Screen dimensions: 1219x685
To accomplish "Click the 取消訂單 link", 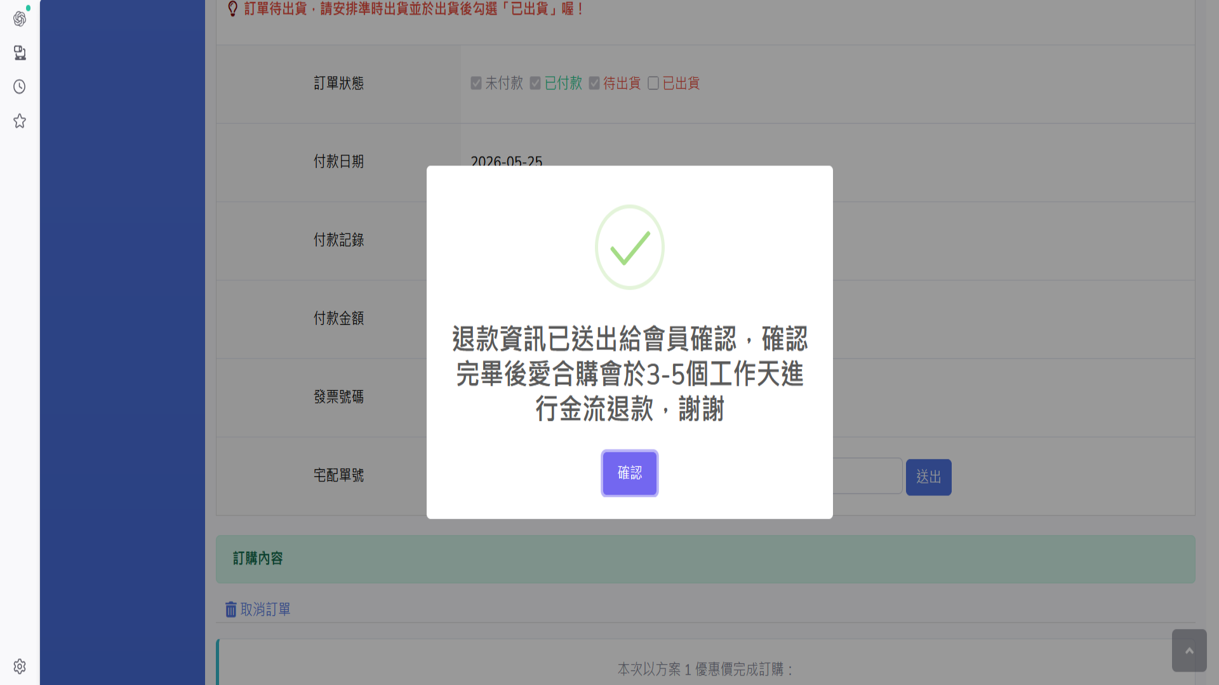I will (265, 610).
